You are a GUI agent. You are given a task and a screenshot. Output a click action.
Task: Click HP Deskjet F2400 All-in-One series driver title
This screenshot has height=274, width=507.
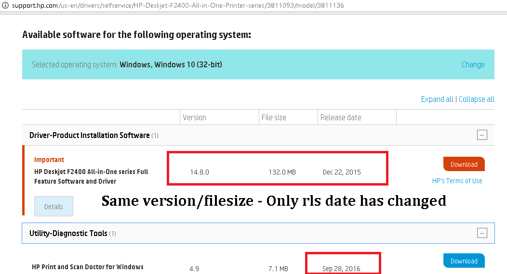(x=91, y=176)
